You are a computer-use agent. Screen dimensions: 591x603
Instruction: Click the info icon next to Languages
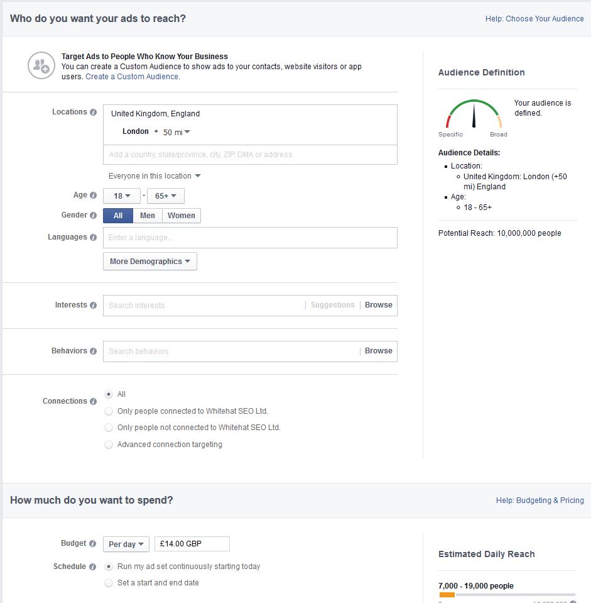point(93,238)
